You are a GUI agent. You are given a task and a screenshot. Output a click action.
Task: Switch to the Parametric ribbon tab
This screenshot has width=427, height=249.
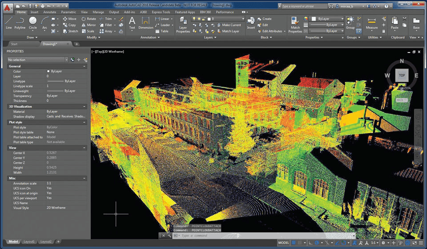point(68,12)
